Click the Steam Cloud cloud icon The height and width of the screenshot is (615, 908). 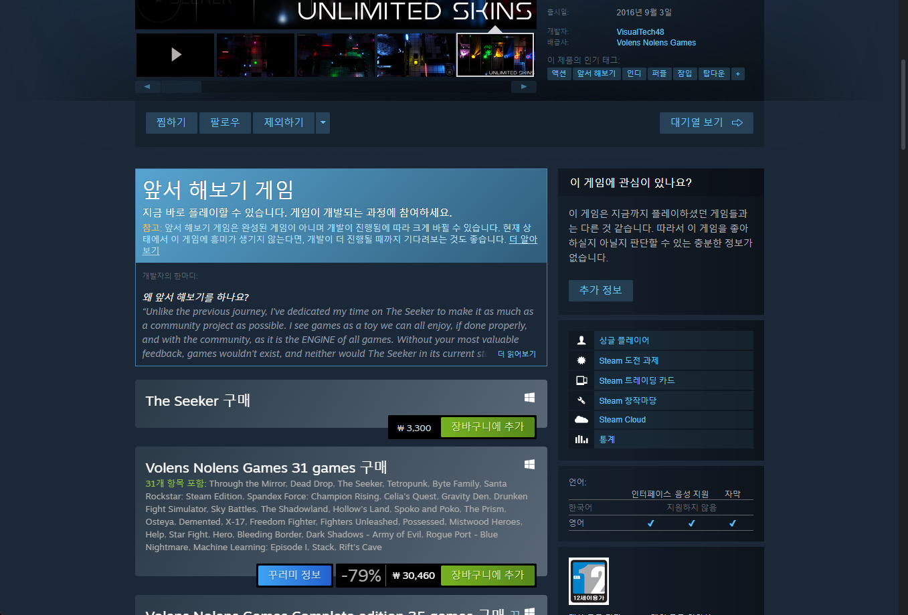click(581, 420)
